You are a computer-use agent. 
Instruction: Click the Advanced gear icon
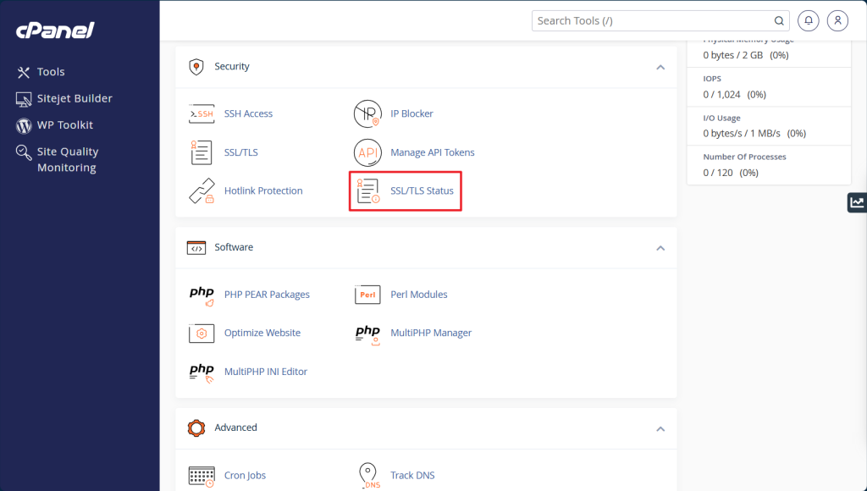coord(196,428)
